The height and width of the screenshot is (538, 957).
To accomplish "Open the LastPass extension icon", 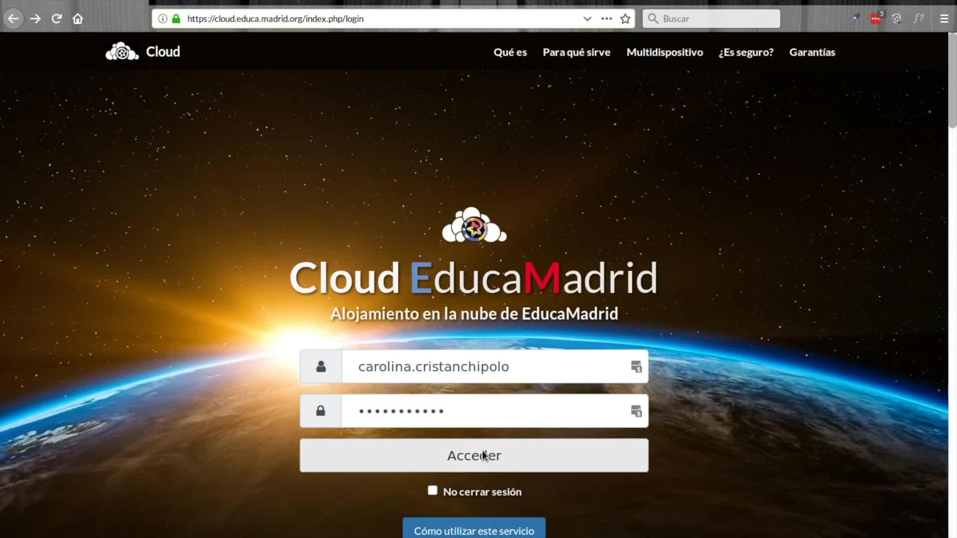I will pos(876,19).
